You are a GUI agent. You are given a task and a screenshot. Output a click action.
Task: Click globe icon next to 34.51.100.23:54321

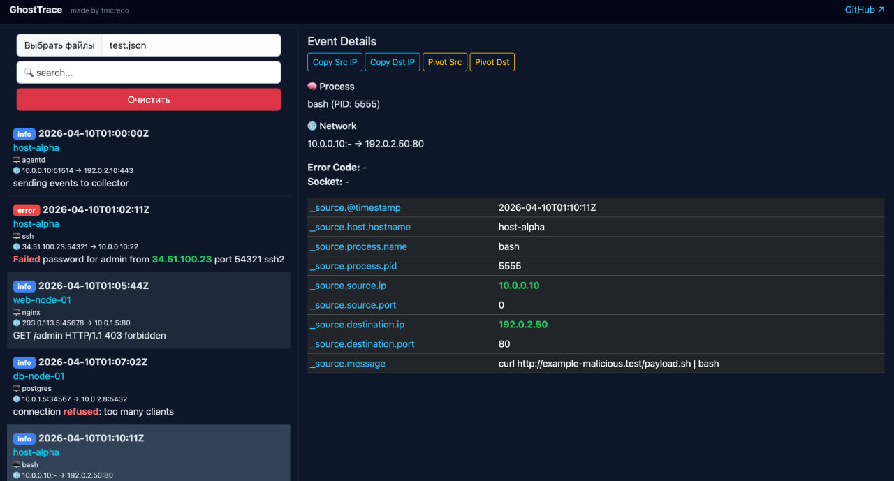(x=17, y=246)
